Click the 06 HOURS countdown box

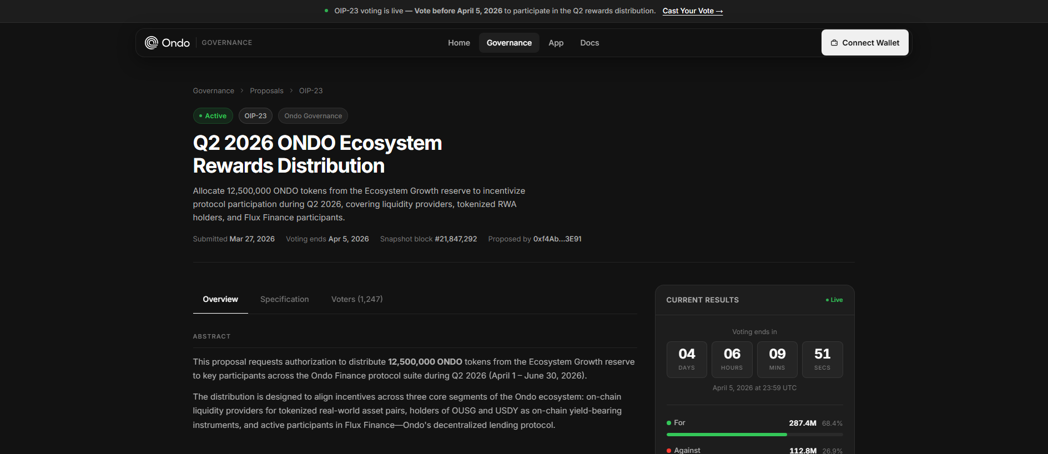732,360
